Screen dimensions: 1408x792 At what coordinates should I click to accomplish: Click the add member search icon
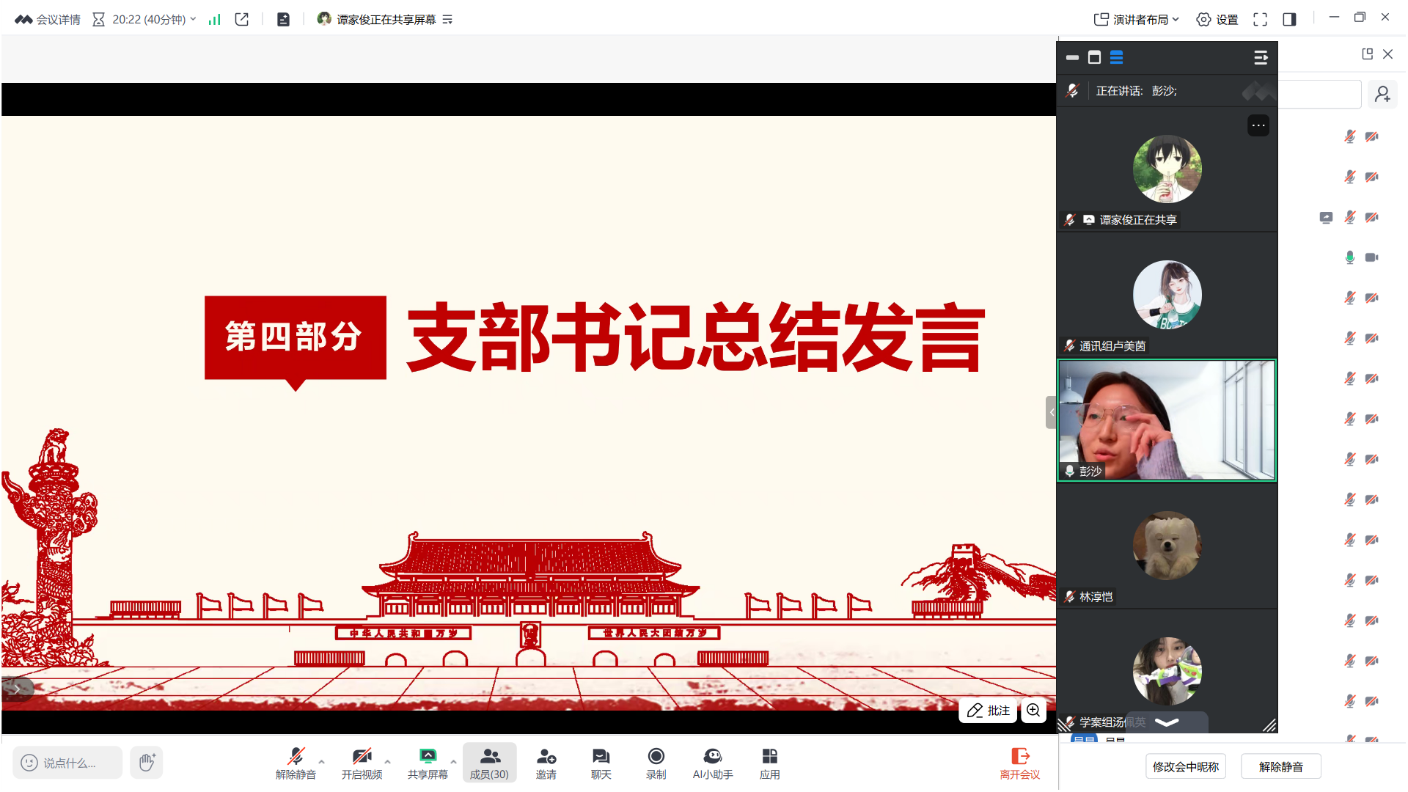point(1382,94)
